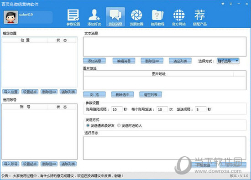The height and width of the screenshot is (180, 251).
Task: Open 随机选取 selection method dropdown
Action: [x=228, y=61]
